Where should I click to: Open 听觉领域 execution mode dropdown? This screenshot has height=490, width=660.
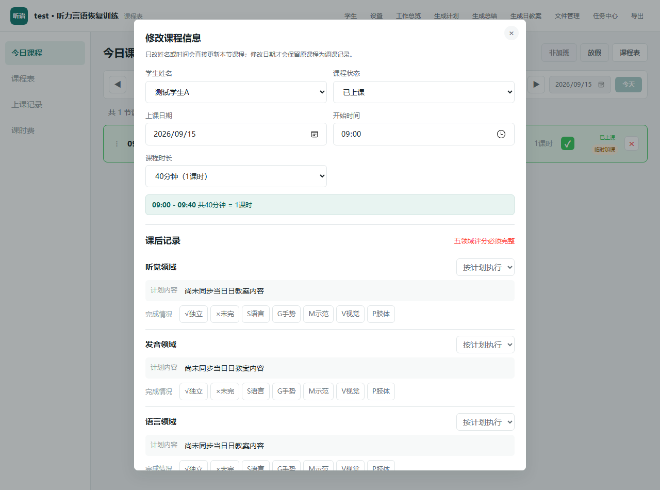click(x=485, y=267)
